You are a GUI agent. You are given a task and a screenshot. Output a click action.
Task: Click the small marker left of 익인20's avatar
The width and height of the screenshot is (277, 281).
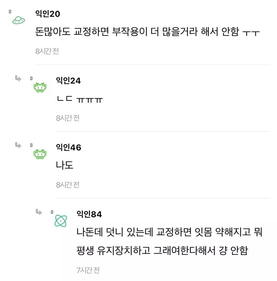pyautogui.click(x=10, y=12)
